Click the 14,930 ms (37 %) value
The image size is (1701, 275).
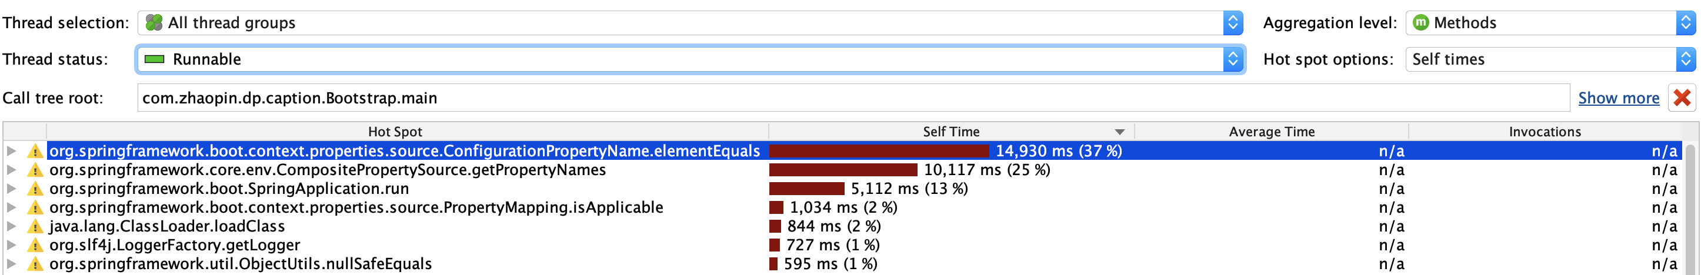point(1059,151)
